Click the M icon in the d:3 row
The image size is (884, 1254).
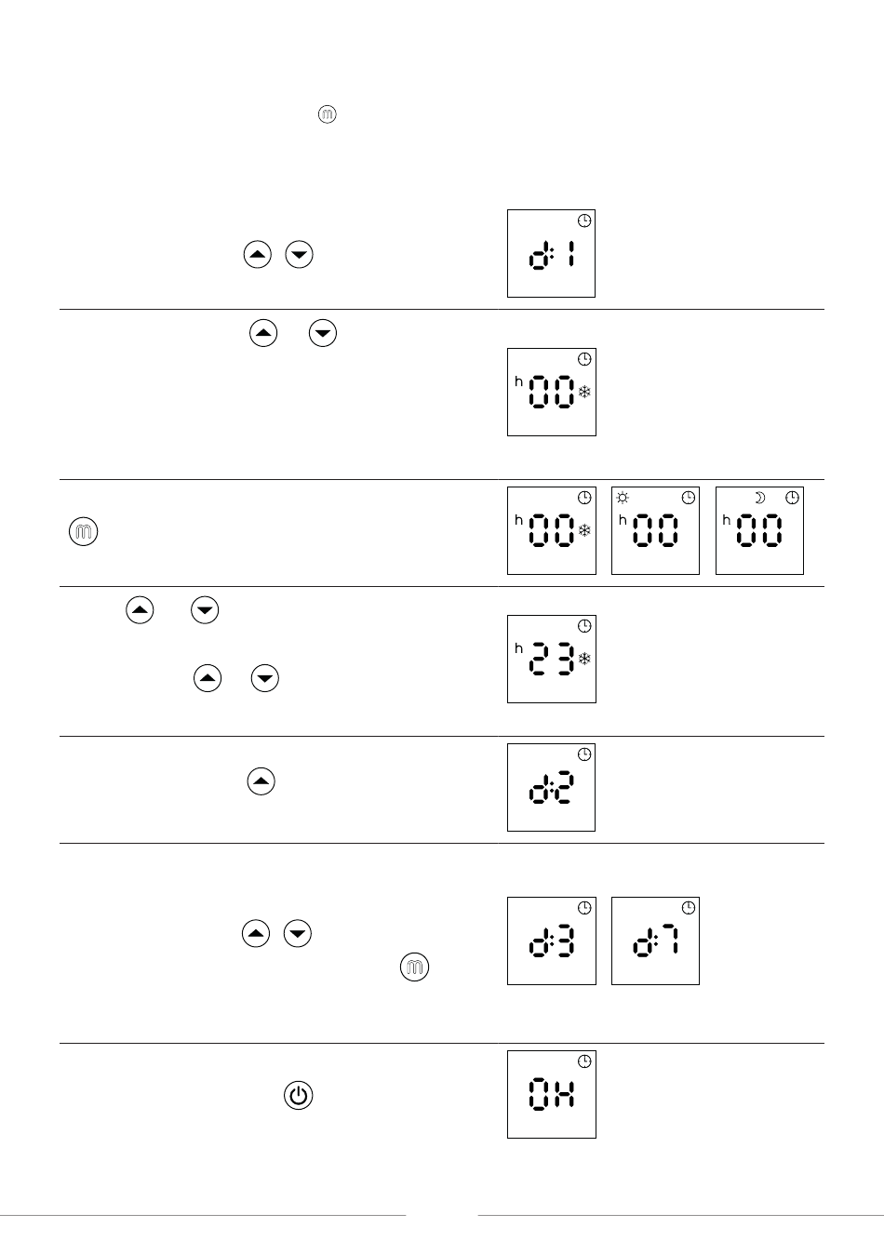[x=414, y=967]
